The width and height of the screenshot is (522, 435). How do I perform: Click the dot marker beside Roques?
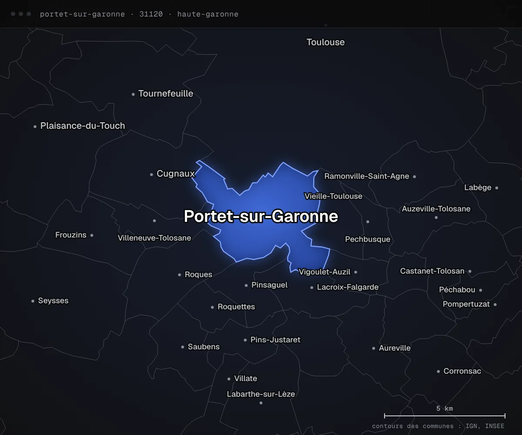[179, 275]
